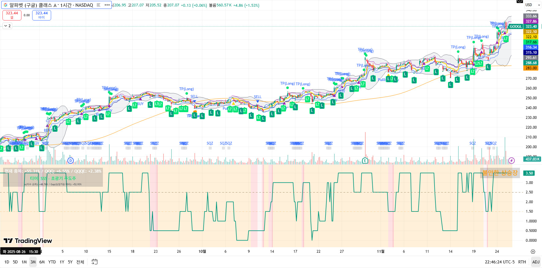The width and height of the screenshot is (542, 268).
Task: Click the dividend D marker on the chart
Action: tap(71, 160)
